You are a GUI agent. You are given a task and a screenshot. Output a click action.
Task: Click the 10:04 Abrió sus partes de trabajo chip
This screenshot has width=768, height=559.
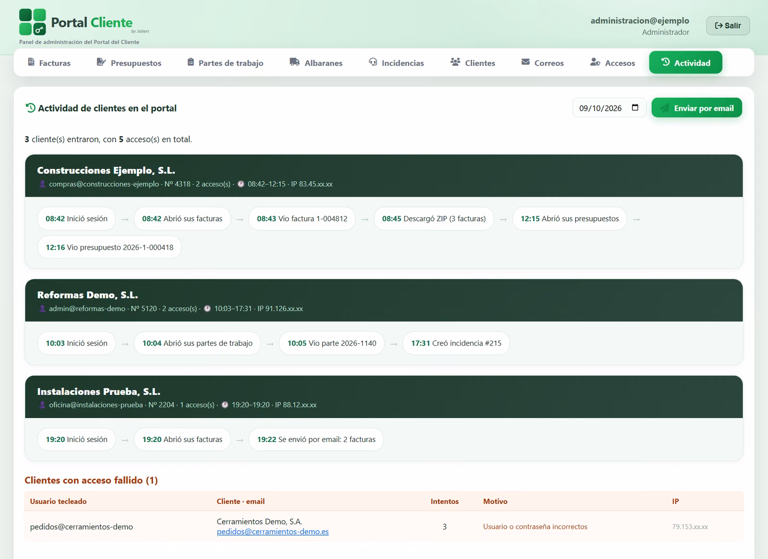197,343
